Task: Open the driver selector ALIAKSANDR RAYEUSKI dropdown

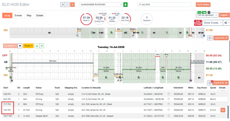Action: [x=101, y=5]
